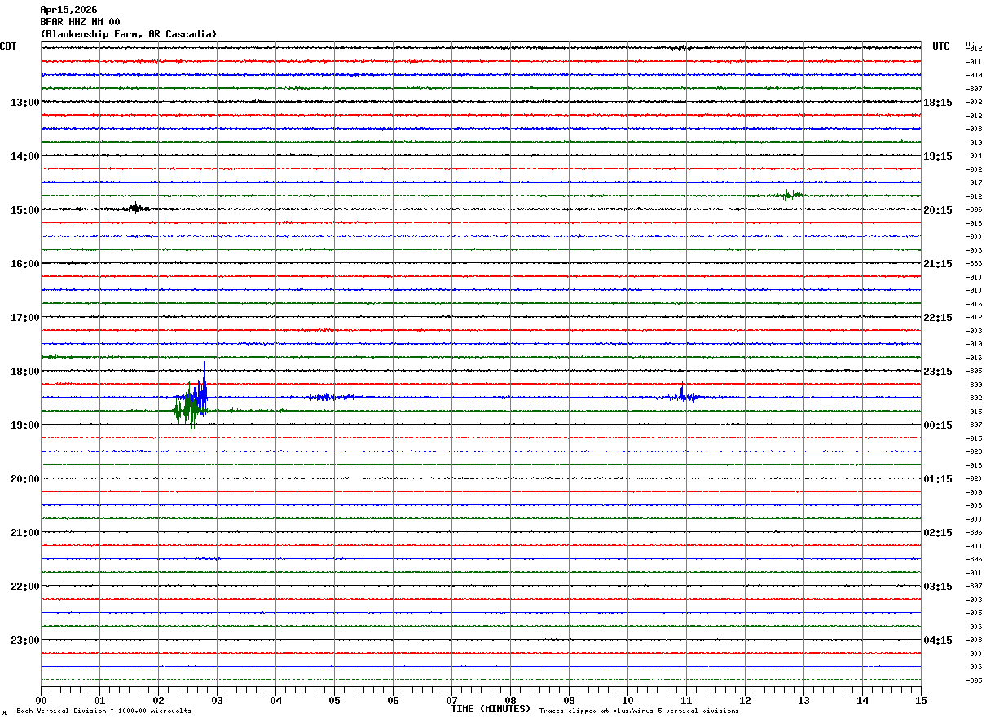Select minute 07 on the time axis

coord(451,701)
